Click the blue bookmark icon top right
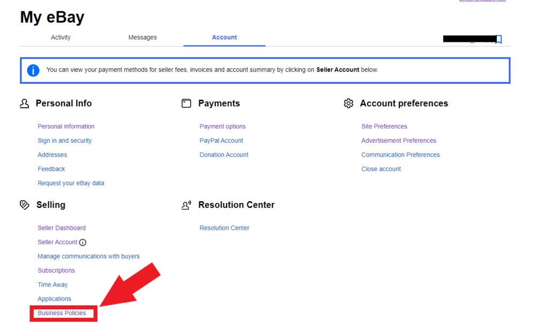Screen dimensions: 550x328 pos(498,39)
